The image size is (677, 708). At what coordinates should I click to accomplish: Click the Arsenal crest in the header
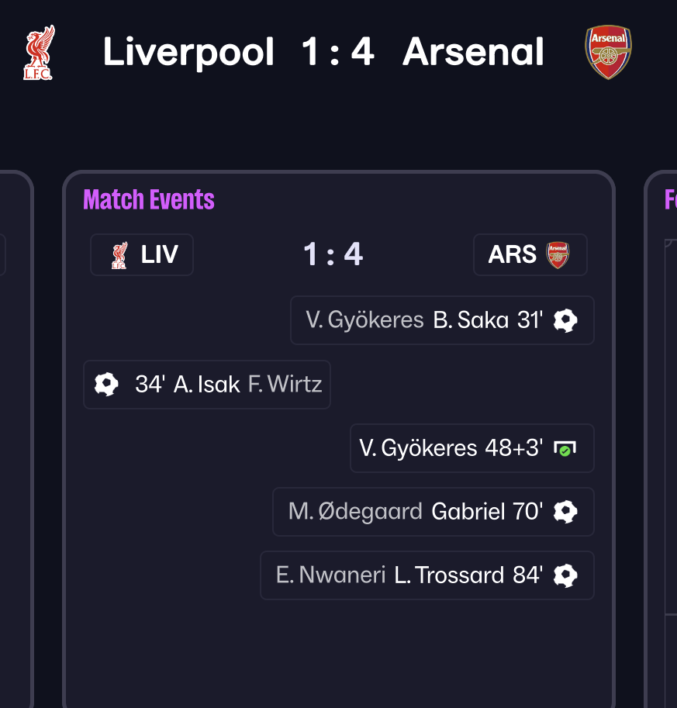[608, 53]
